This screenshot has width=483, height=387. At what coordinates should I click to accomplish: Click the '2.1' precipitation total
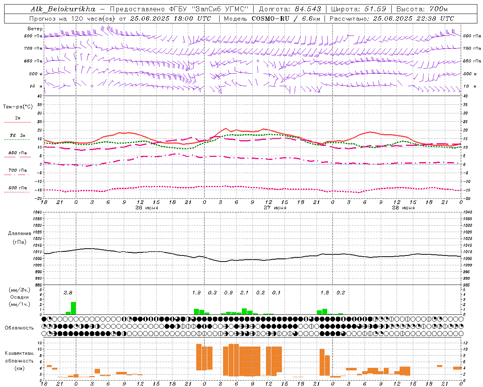pyautogui.click(x=245, y=293)
